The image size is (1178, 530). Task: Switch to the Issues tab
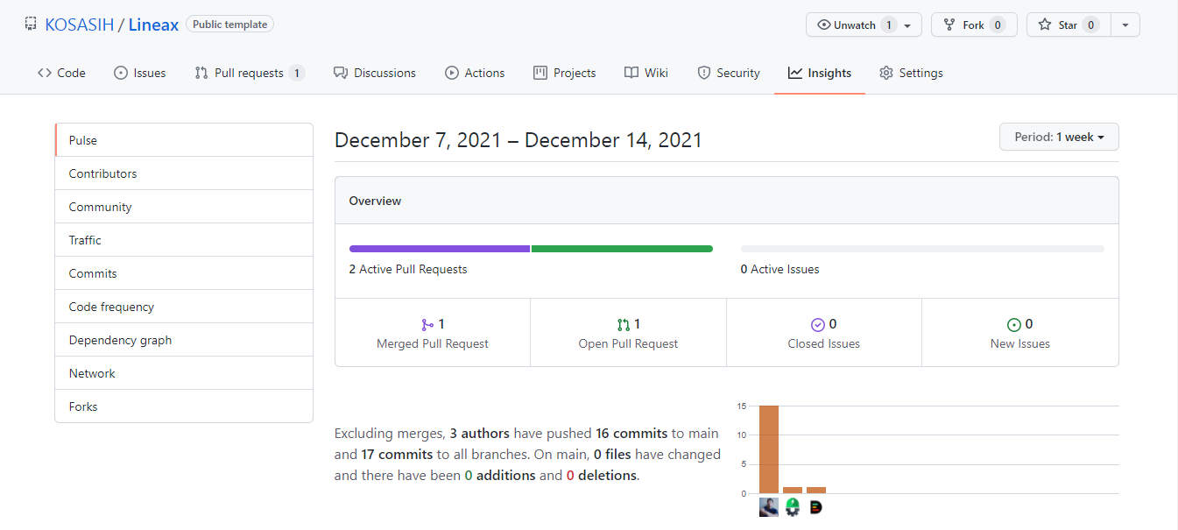[x=140, y=73]
